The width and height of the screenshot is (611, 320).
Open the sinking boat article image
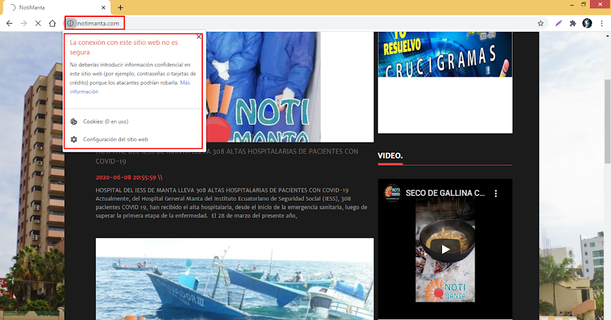235,279
